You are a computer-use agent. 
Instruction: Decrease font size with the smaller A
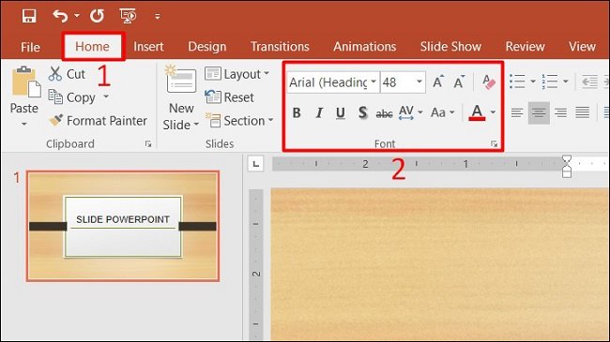click(459, 82)
